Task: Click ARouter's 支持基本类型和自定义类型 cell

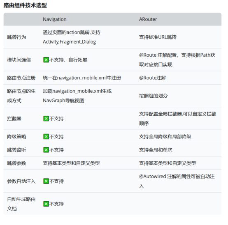Action: (168, 163)
